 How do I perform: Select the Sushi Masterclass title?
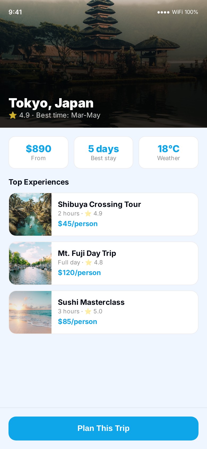coord(91,302)
